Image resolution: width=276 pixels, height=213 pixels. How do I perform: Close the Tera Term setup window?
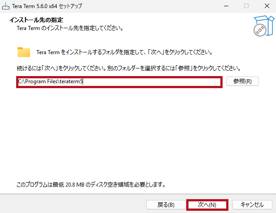[x=266, y=6]
